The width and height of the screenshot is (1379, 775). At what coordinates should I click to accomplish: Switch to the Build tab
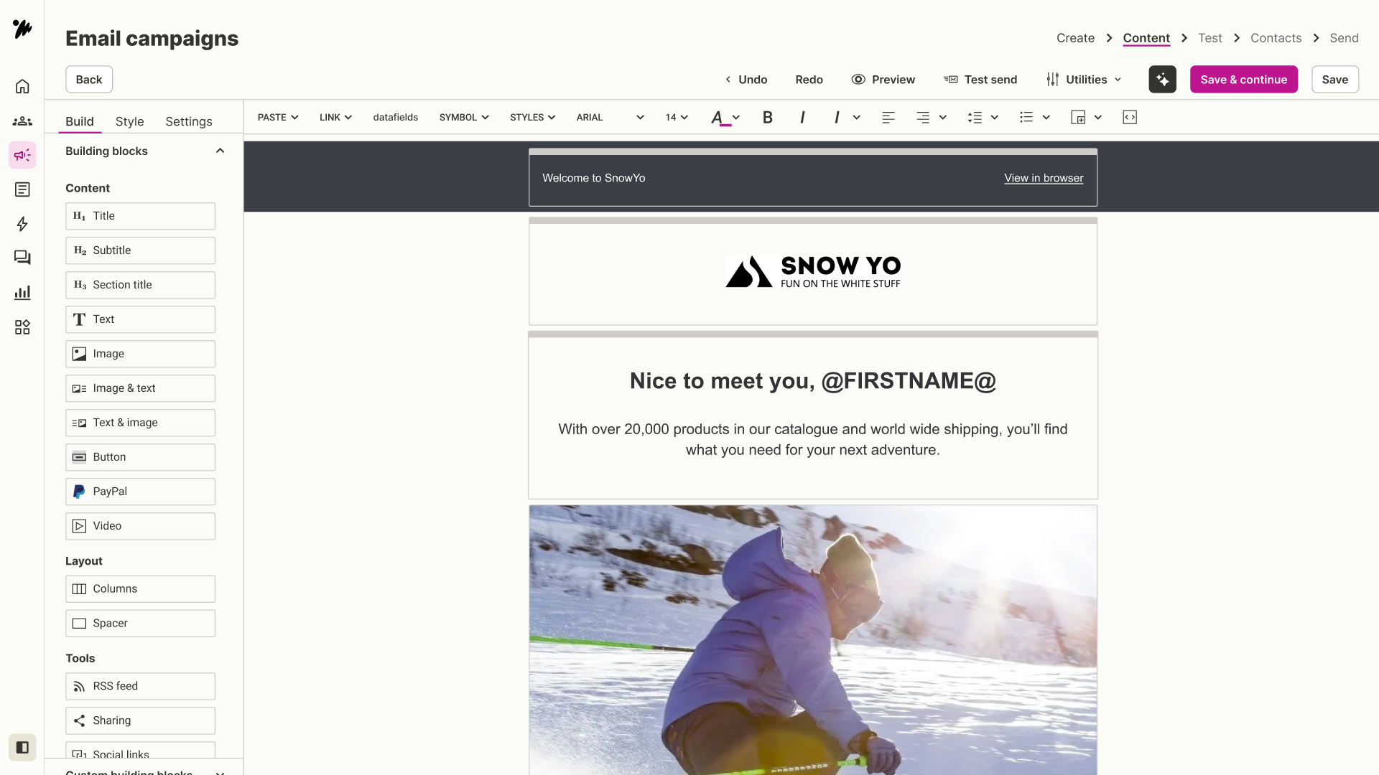tap(80, 122)
